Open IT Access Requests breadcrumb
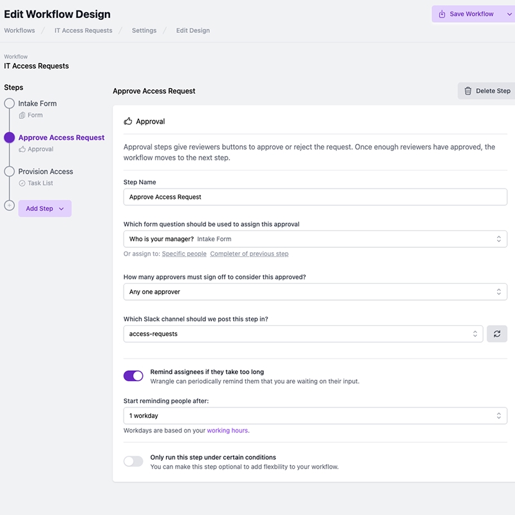This screenshot has width=515, height=515. pos(83,30)
